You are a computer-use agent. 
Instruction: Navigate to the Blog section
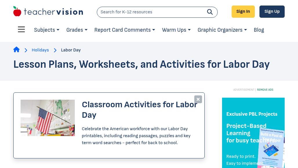[259, 30]
